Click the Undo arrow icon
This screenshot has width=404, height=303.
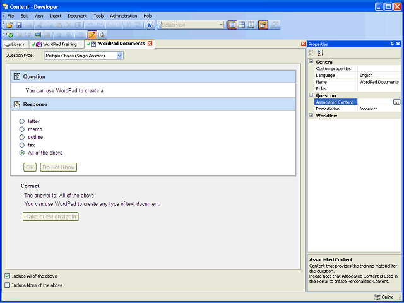coord(90,25)
